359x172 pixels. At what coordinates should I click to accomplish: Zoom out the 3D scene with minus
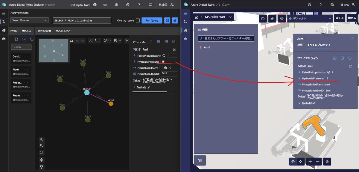318,162
